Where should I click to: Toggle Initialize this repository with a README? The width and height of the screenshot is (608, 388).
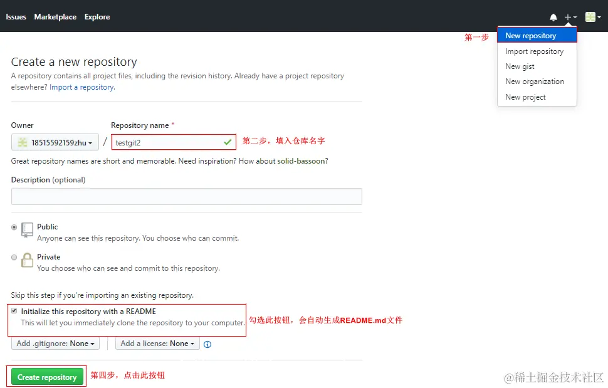[14, 311]
